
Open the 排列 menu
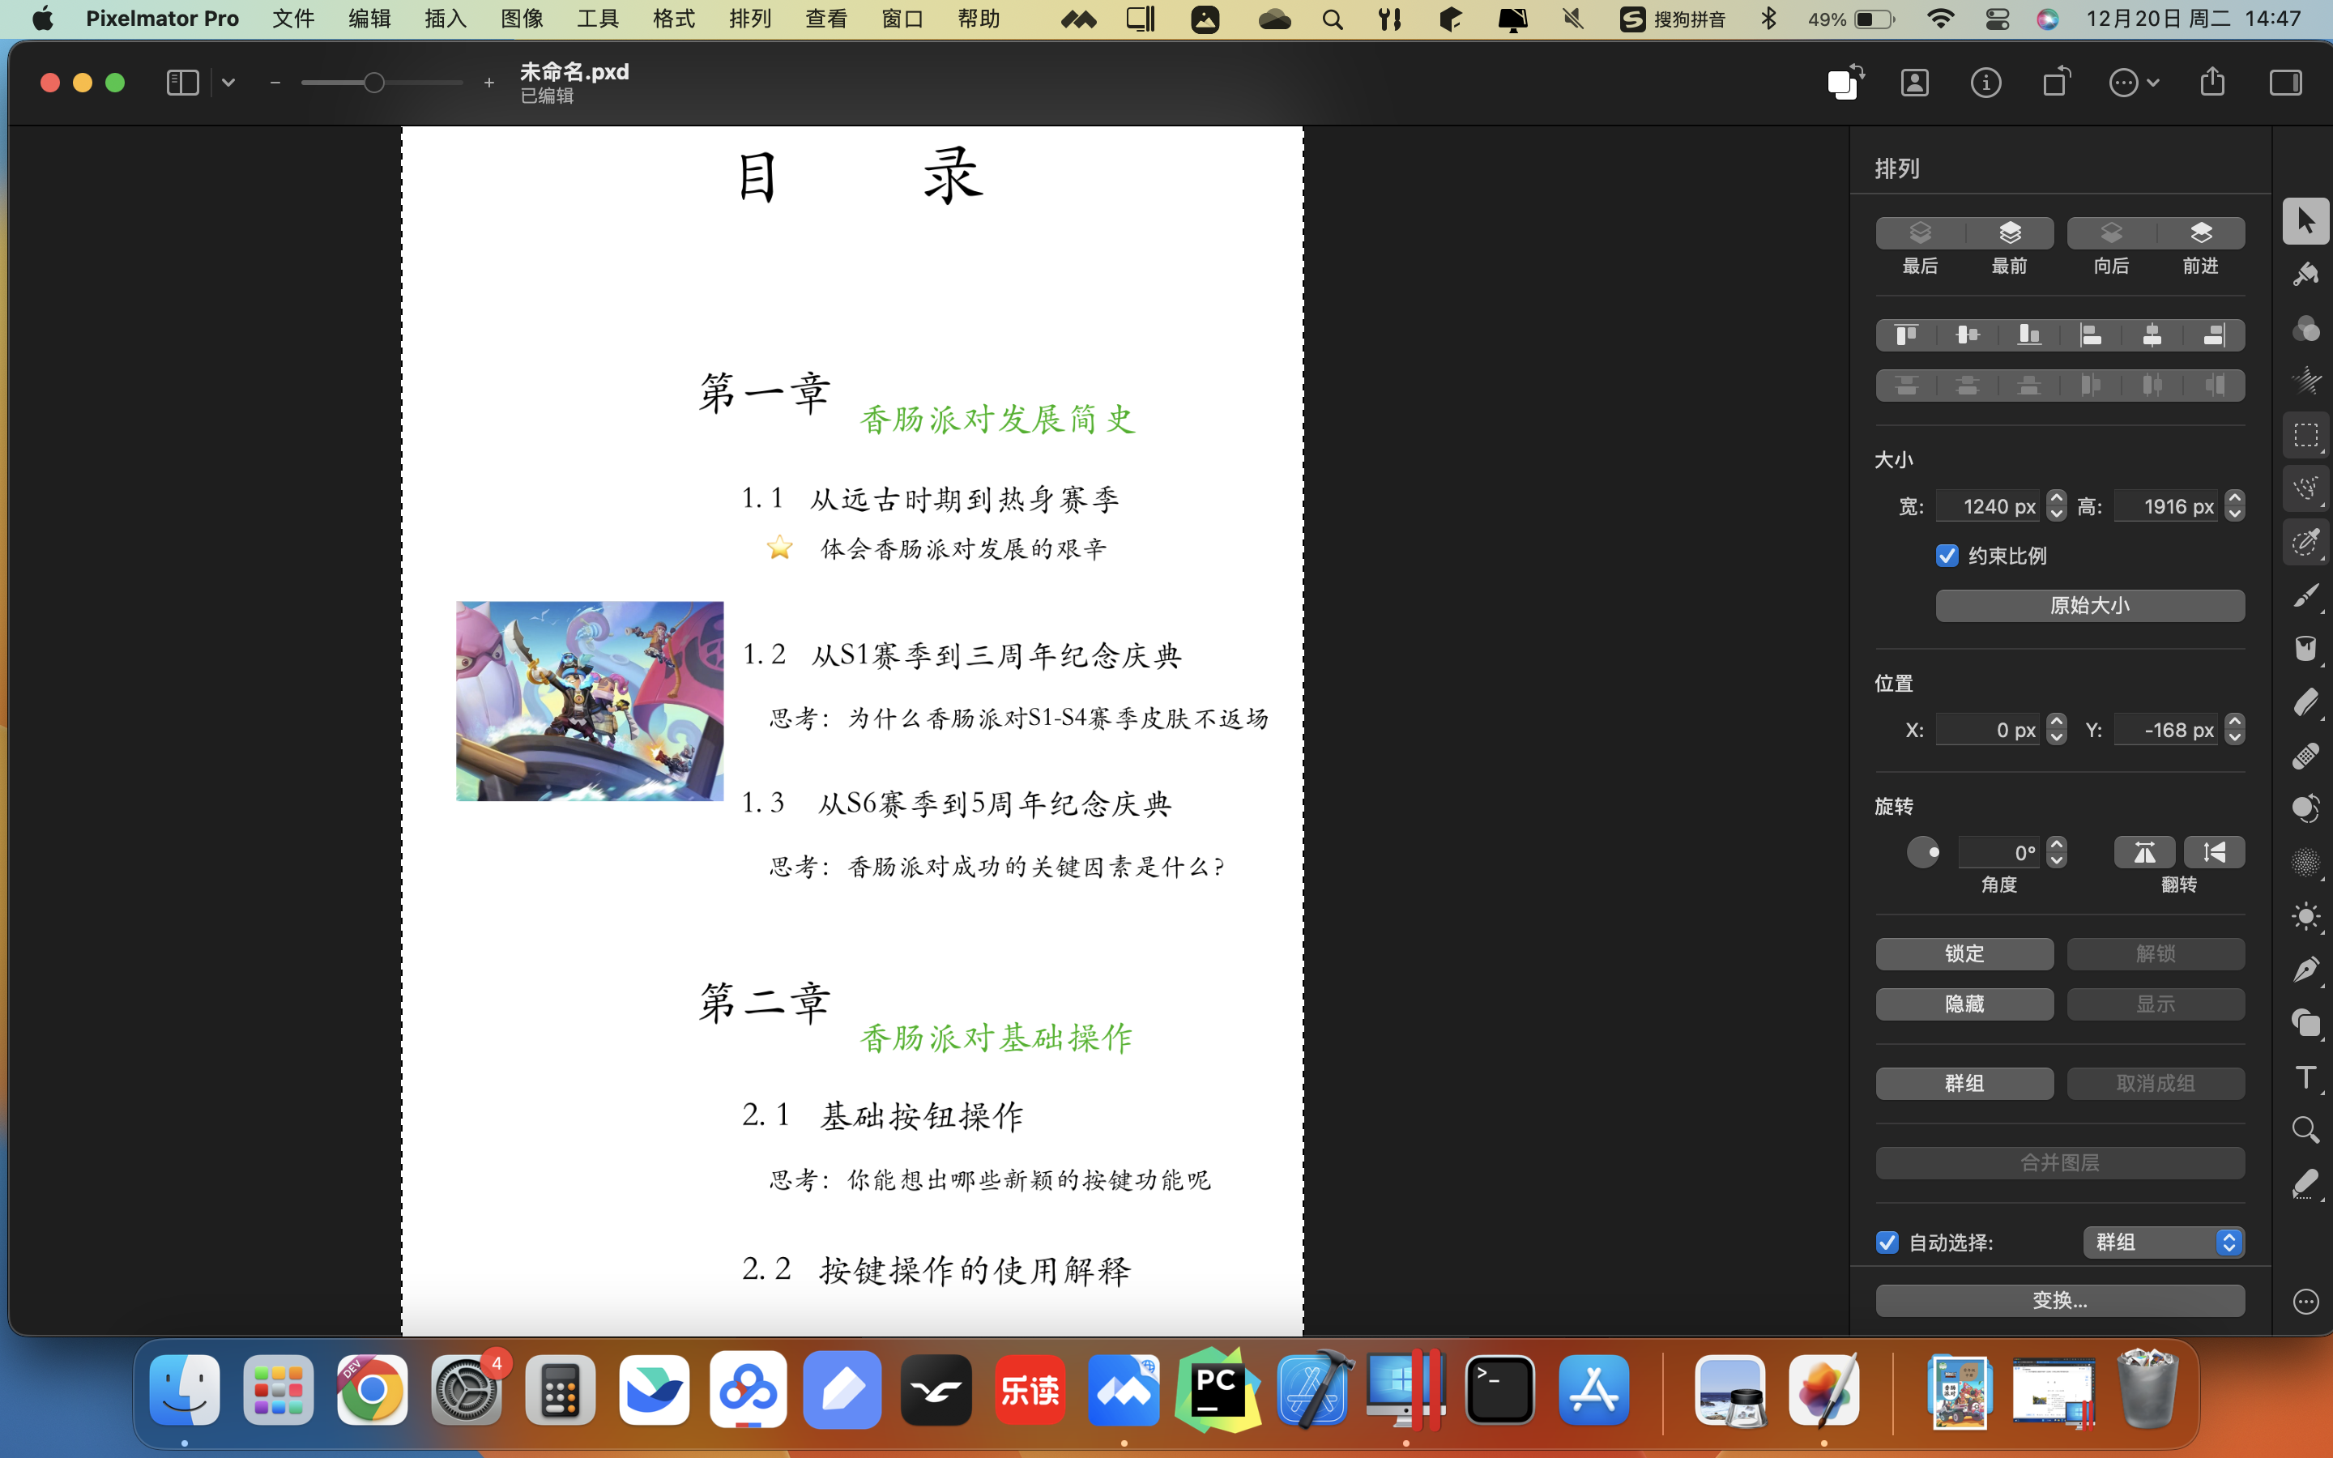pyautogui.click(x=750, y=19)
